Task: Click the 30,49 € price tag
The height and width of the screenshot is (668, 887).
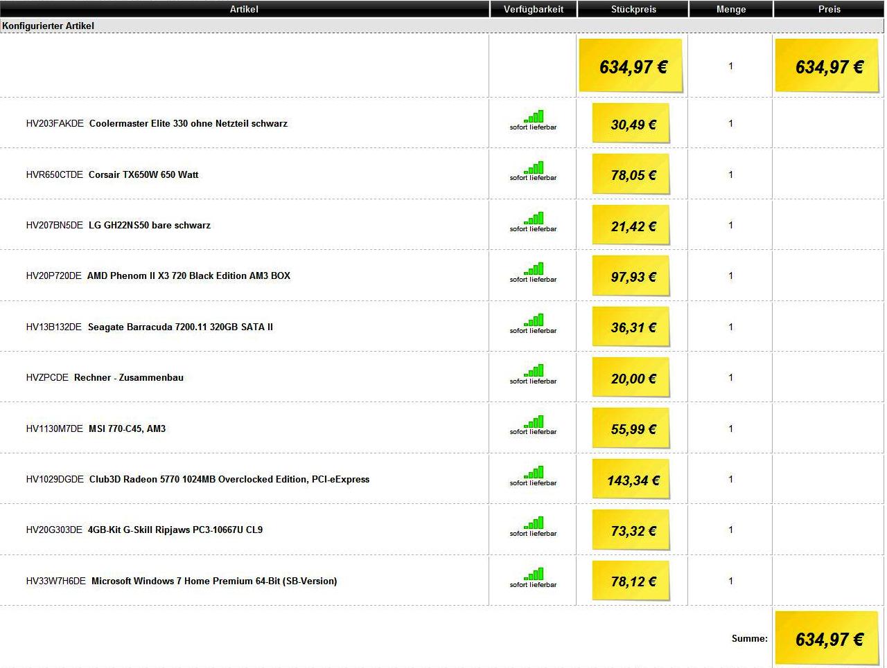Action: [631, 123]
